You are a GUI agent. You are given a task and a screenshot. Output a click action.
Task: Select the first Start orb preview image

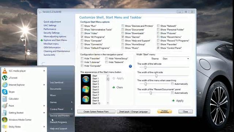[x=86, y=79]
